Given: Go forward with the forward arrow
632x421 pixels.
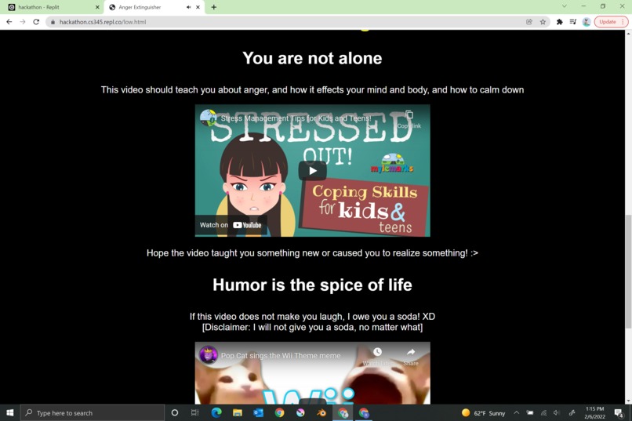Looking at the screenshot, I should coord(23,22).
